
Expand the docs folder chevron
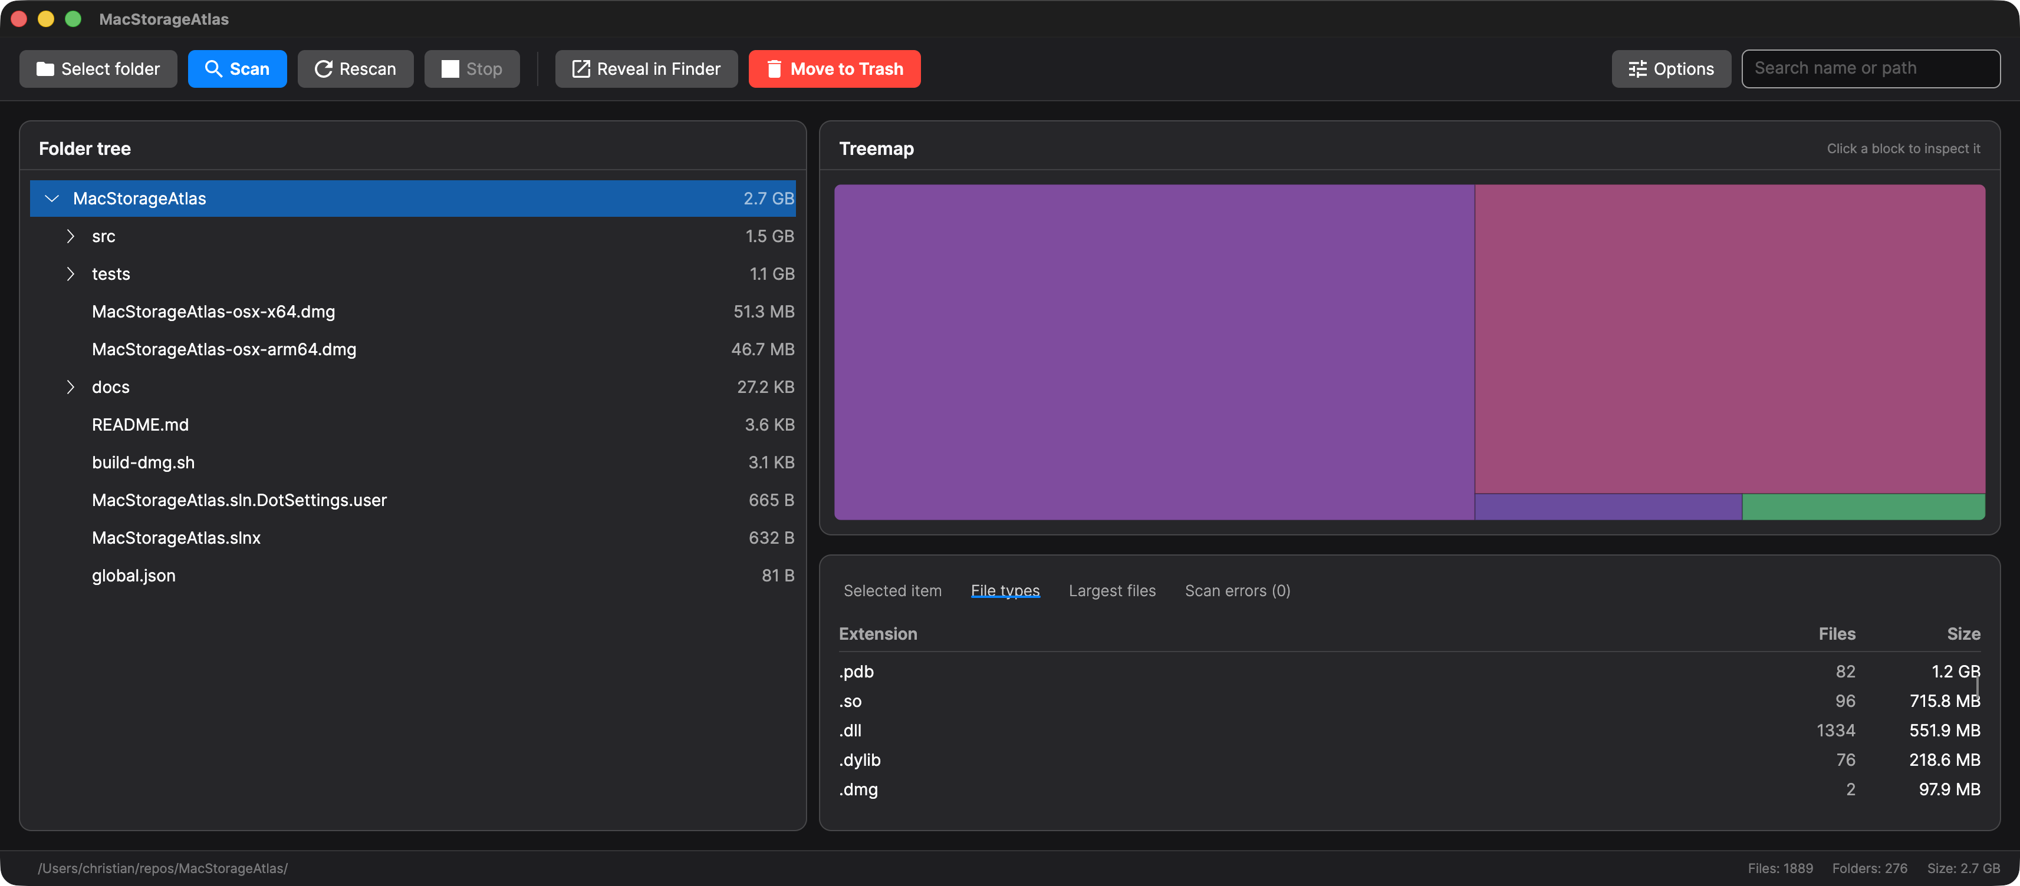pos(71,387)
